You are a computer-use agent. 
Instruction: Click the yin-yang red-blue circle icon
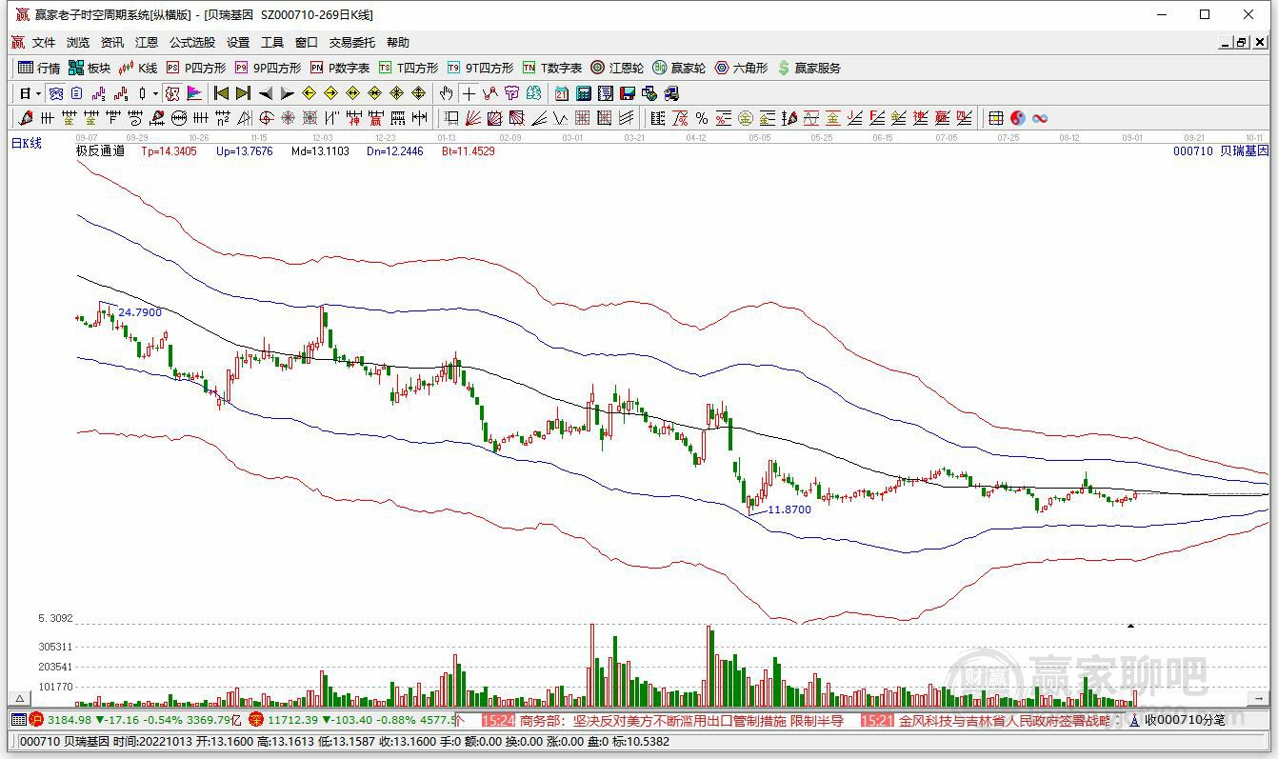(x=1018, y=118)
